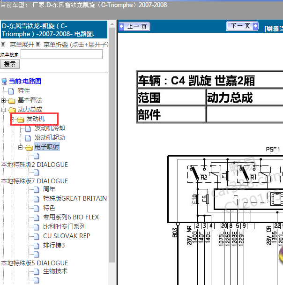
Task: Click the right arrow icon on 下一页
Action: (x=255, y=26)
